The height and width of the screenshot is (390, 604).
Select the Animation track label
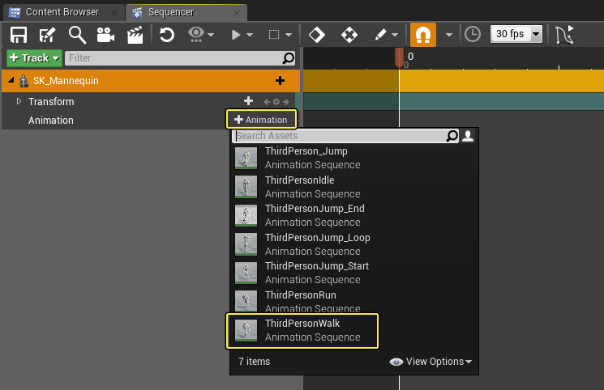tap(51, 121)
